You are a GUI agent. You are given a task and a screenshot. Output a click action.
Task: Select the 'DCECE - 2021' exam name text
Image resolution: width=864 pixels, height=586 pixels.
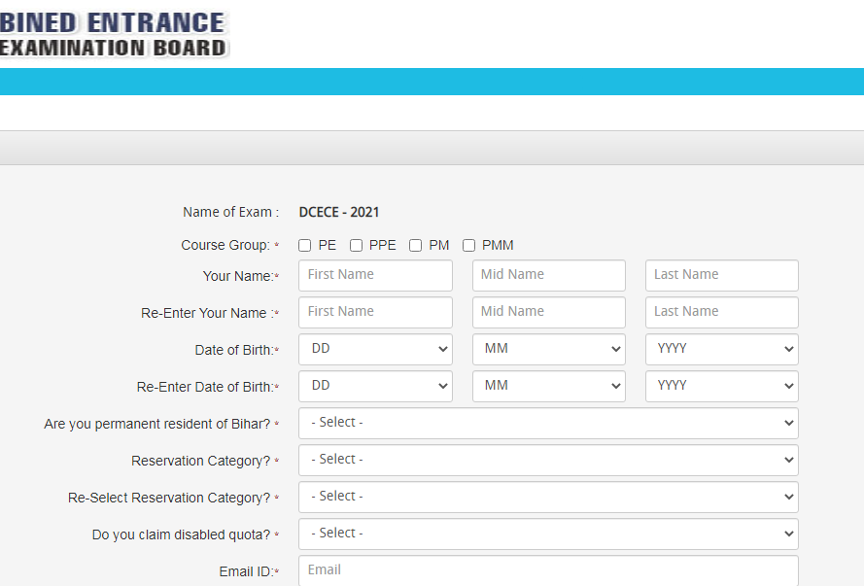pyautogui.click(x=339, y=212)
